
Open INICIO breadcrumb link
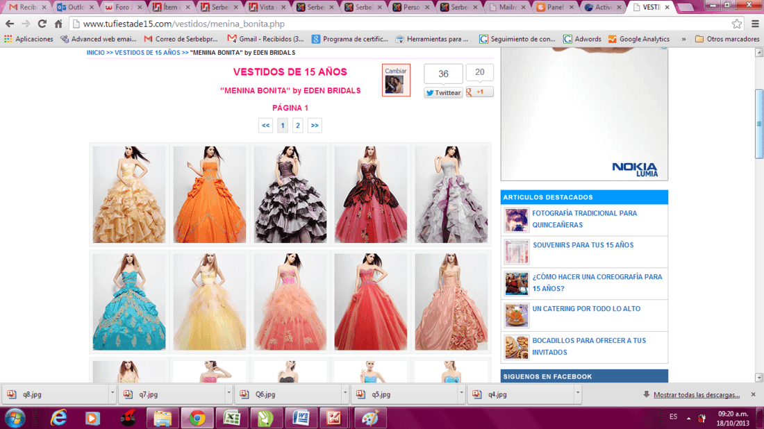click(96, 53)
